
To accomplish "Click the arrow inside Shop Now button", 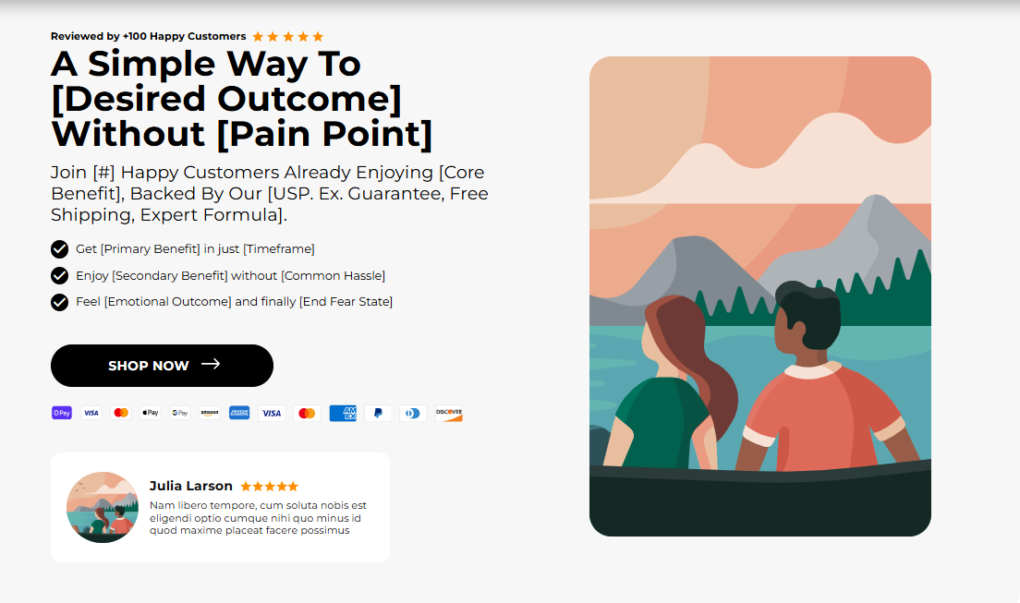I will [211, 364].
